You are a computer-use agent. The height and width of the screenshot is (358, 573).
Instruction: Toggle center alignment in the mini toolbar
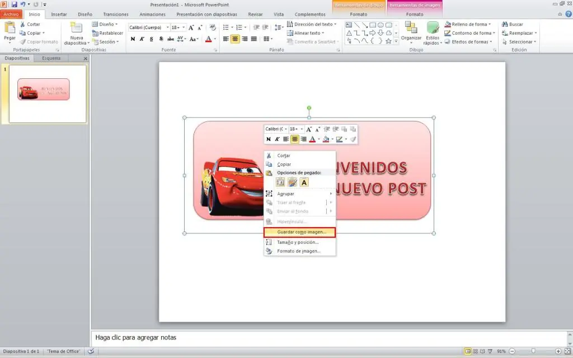[294, 139]
